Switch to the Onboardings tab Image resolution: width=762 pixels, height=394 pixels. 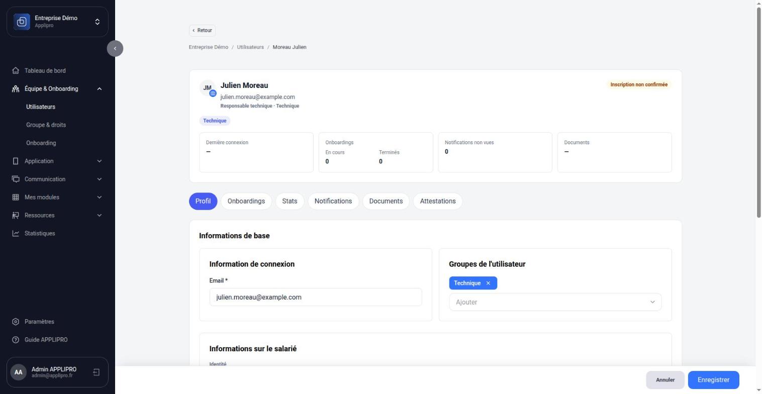pos(246,202)
